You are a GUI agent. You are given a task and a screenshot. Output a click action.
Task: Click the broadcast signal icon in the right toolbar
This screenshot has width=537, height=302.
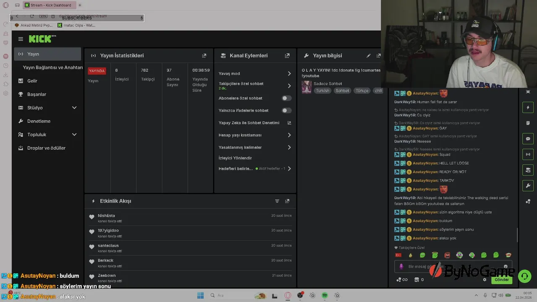[528, 154]
